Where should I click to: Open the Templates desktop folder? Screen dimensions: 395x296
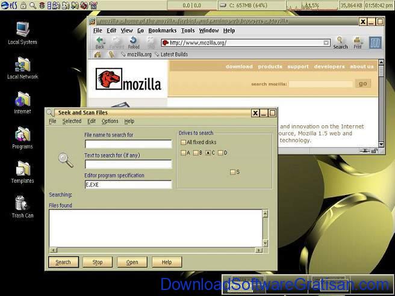22,172
